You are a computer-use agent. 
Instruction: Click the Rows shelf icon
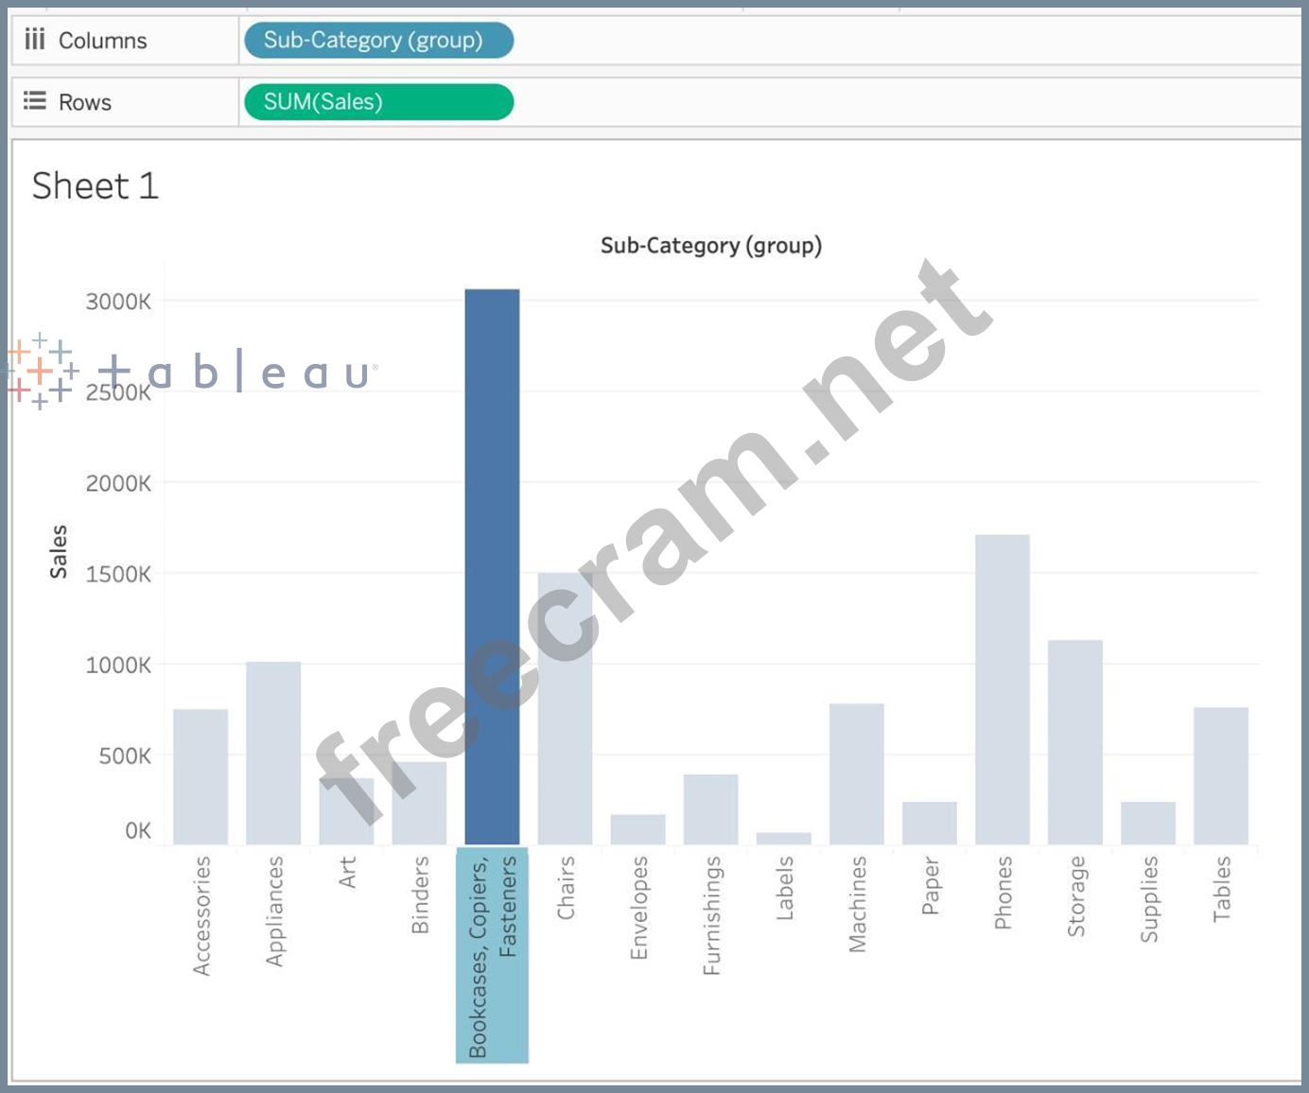[35, 101]
